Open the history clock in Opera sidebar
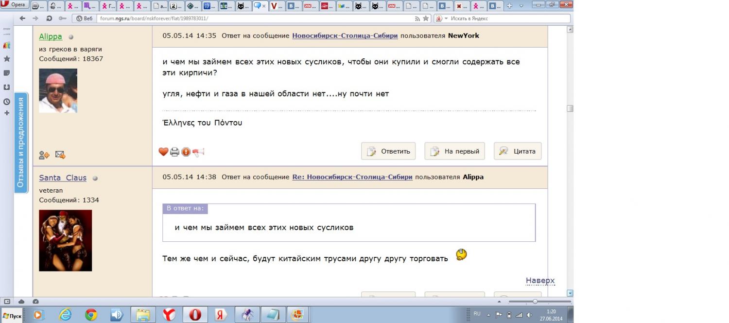 [7, 102]
